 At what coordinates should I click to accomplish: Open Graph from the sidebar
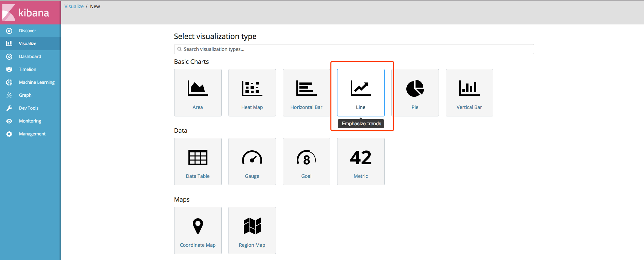[30, 95]
